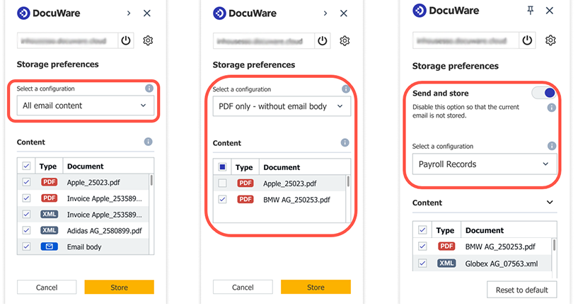Click PDF icon for Apple_25023.pdf in left panel
578x306 pixels.
pyautogui.click(x=49, y=182)
